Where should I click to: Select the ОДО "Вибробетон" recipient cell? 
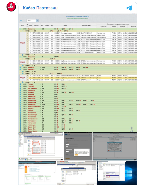(x=88, y=53)
